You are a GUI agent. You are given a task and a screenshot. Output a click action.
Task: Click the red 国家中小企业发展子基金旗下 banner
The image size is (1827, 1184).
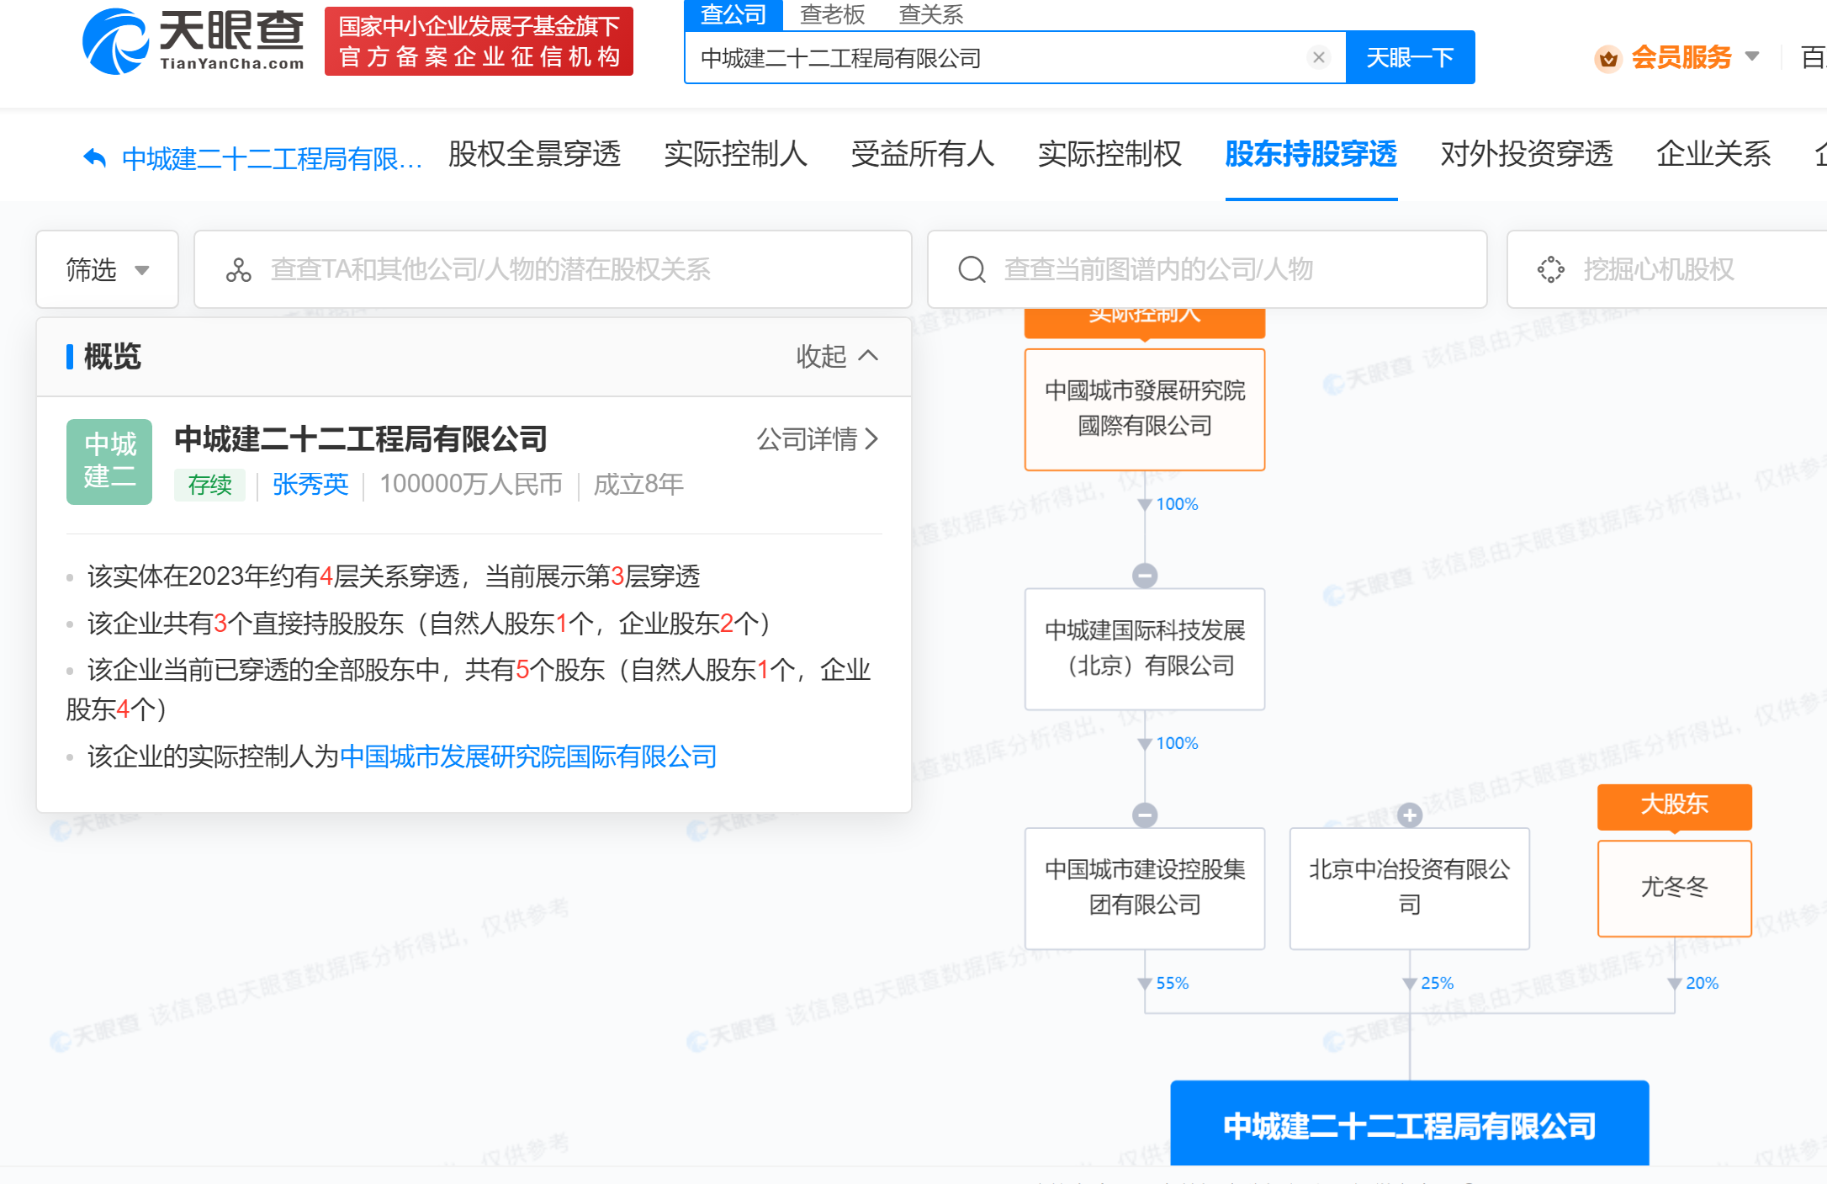click(479, 41)
